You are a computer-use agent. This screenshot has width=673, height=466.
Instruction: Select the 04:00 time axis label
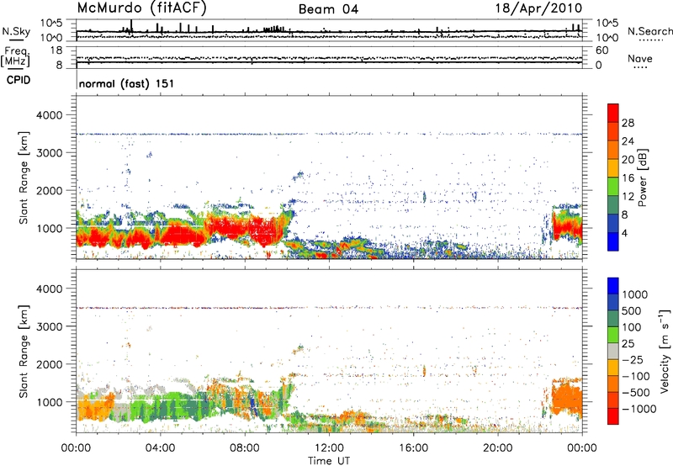click(x=160, y=448)
